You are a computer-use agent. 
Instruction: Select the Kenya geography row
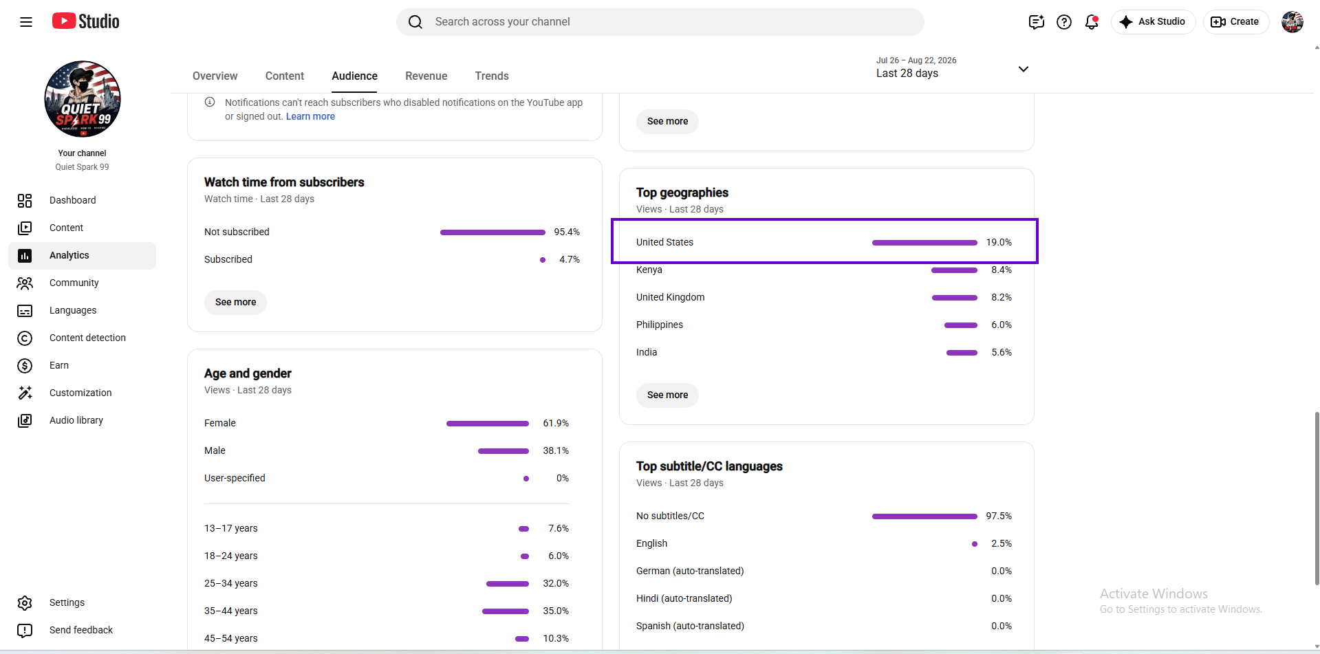(824, 270)
